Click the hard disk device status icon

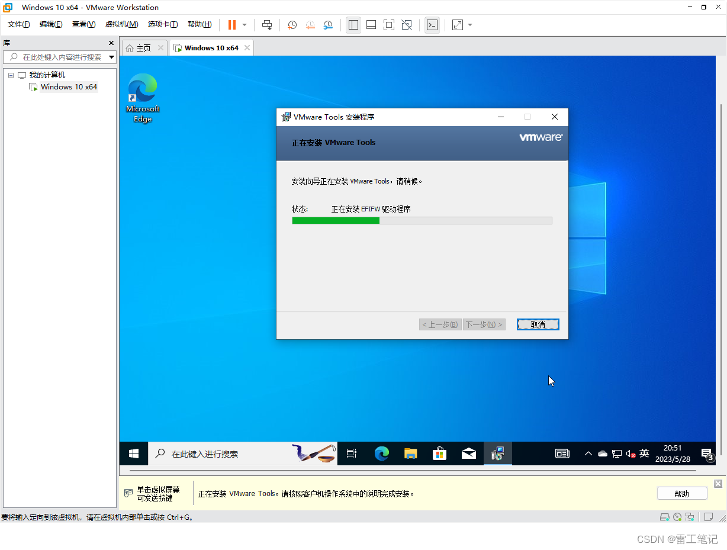[x=665, y=517]
